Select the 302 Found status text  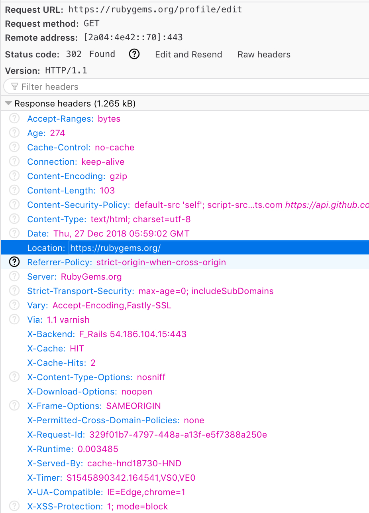[90, 54]
